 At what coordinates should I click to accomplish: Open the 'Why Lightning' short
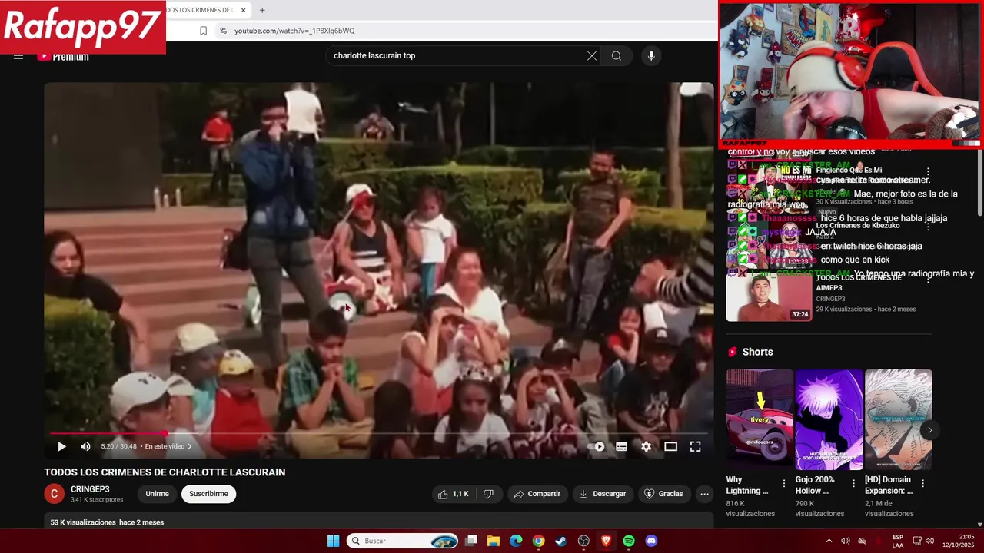click(760, 419)
